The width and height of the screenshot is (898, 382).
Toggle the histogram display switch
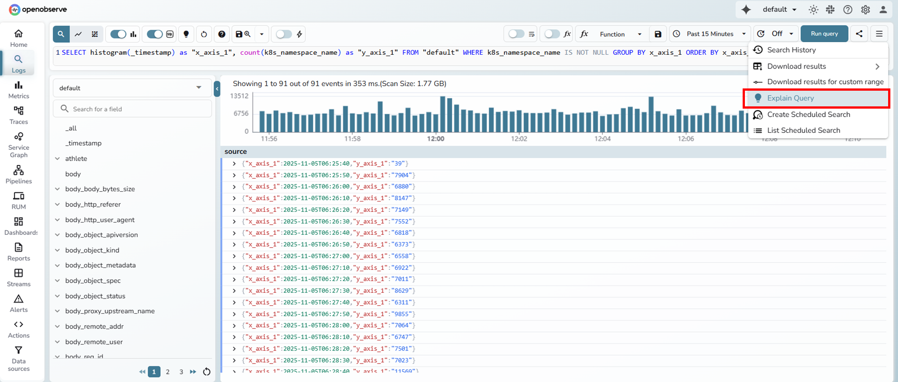[x=119, y=34]
